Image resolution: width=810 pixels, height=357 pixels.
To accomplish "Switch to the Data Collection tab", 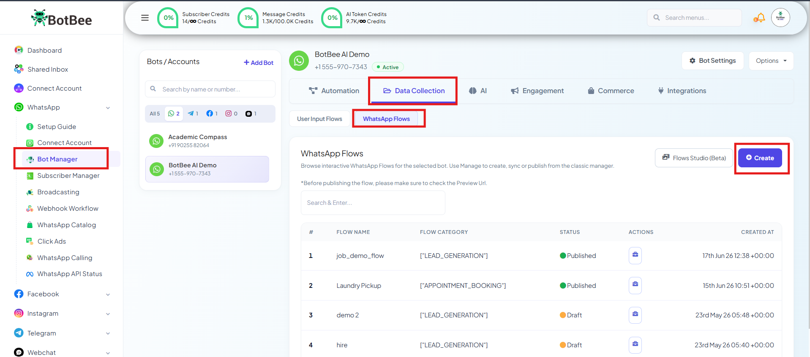I will [414, 91].
